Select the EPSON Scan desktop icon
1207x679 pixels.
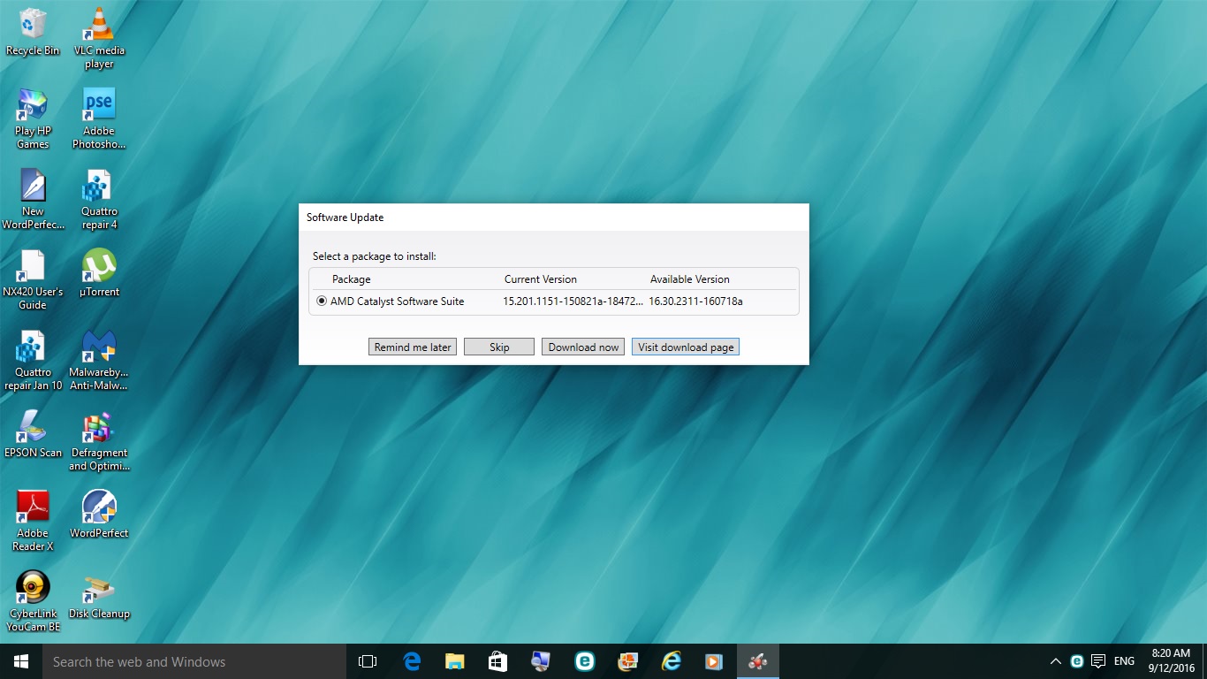pos(33,433)
